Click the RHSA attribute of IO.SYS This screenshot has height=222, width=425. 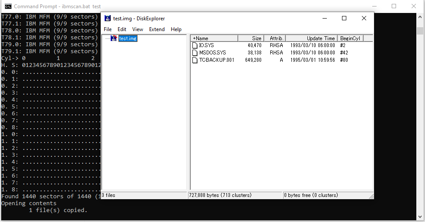276,45
